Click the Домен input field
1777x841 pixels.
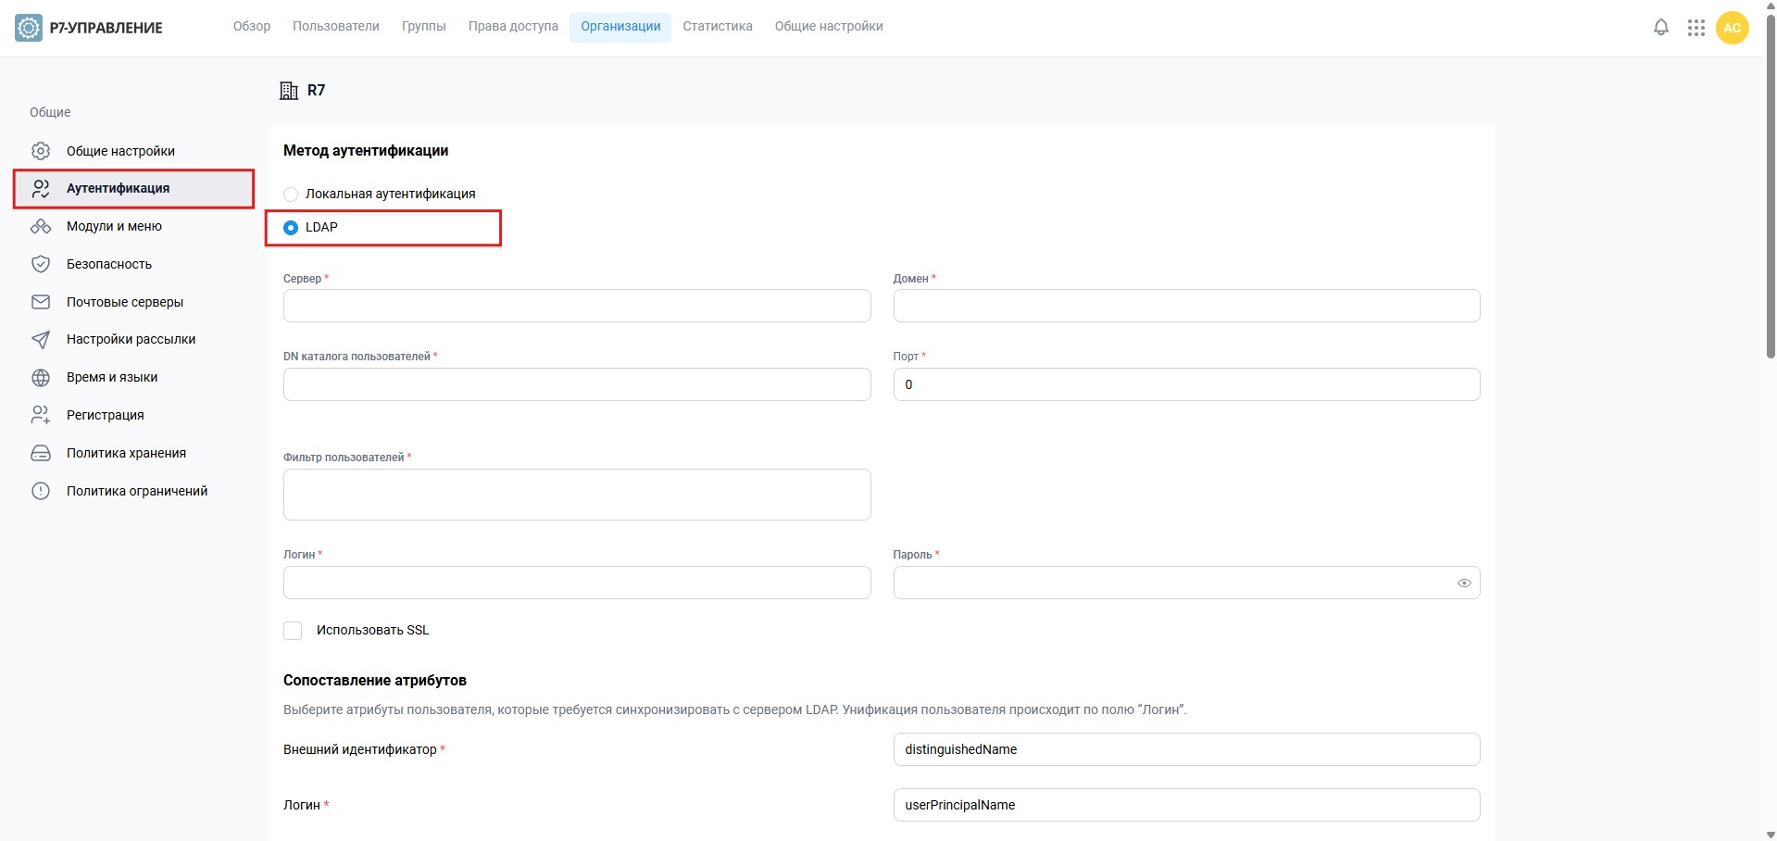(x=1186, y=306)
